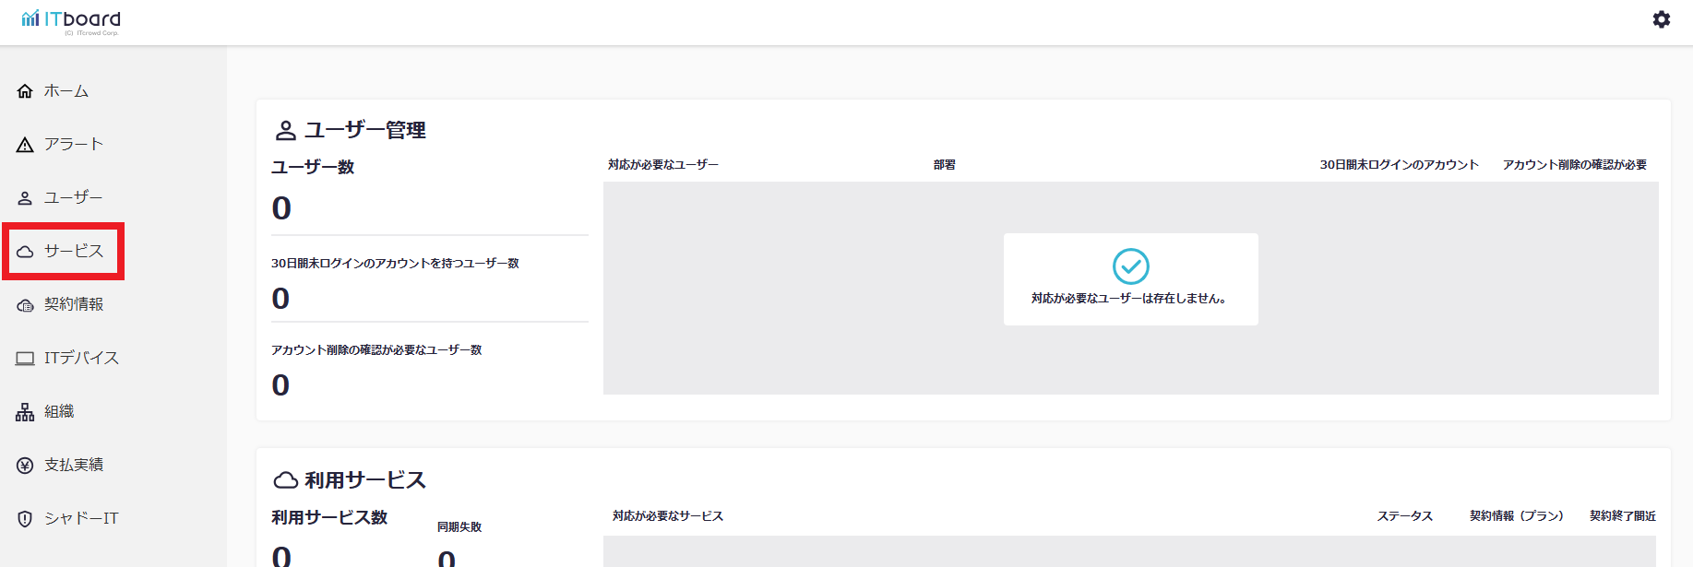Open the ホーム menu item
Image resolution: width=1693 pixels, height=567 pixels.
[x=66, y=91]
